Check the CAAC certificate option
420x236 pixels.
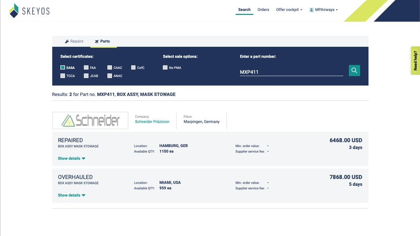coord(109,67)
